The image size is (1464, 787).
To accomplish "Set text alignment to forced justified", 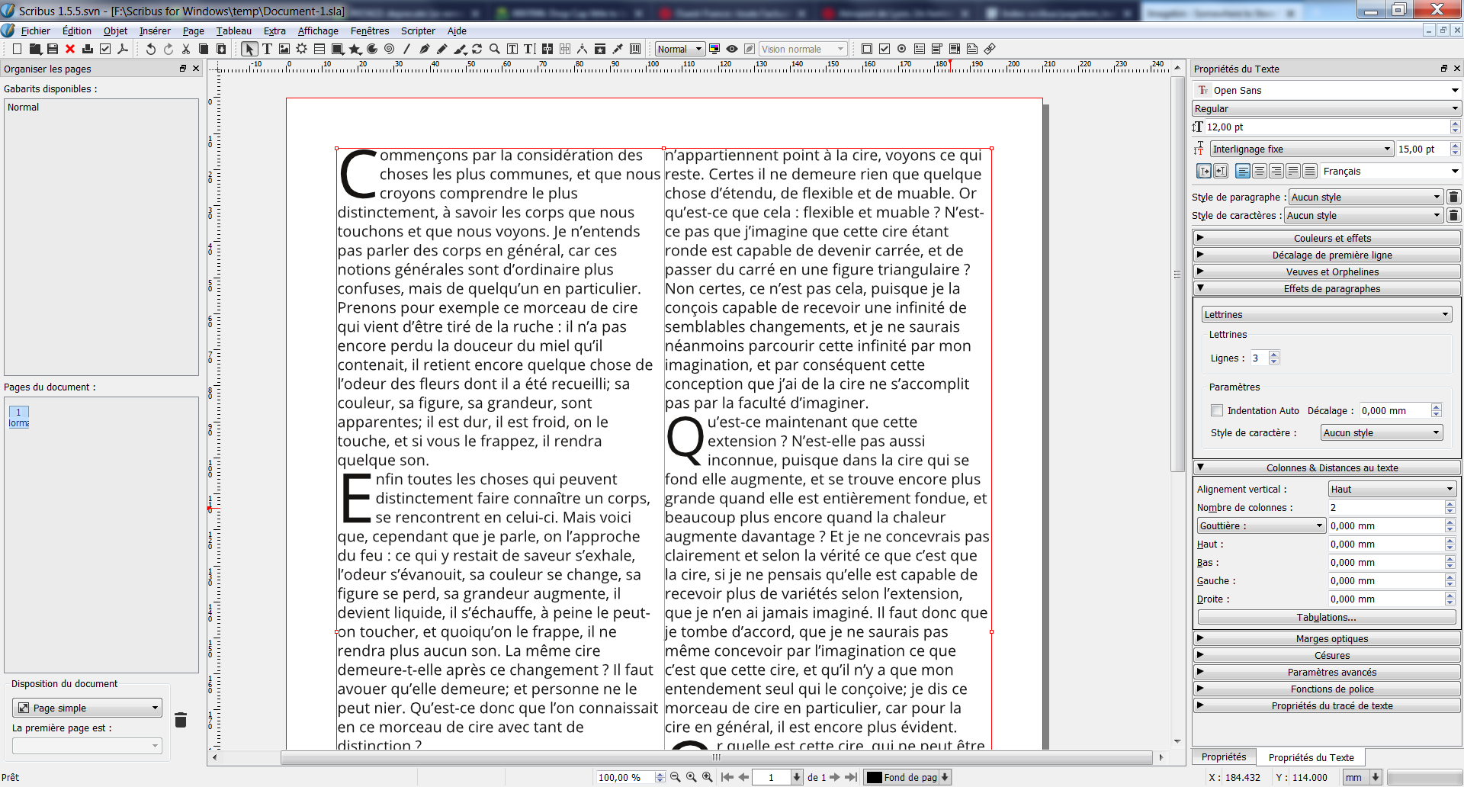I will pos(1310,171).
